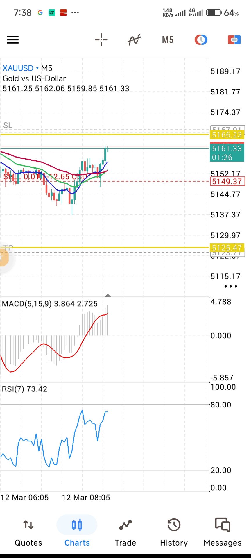Viewport: 251px width, 558px height.
Task: Switch to the Quotes tab
Action: pos(28,532)
